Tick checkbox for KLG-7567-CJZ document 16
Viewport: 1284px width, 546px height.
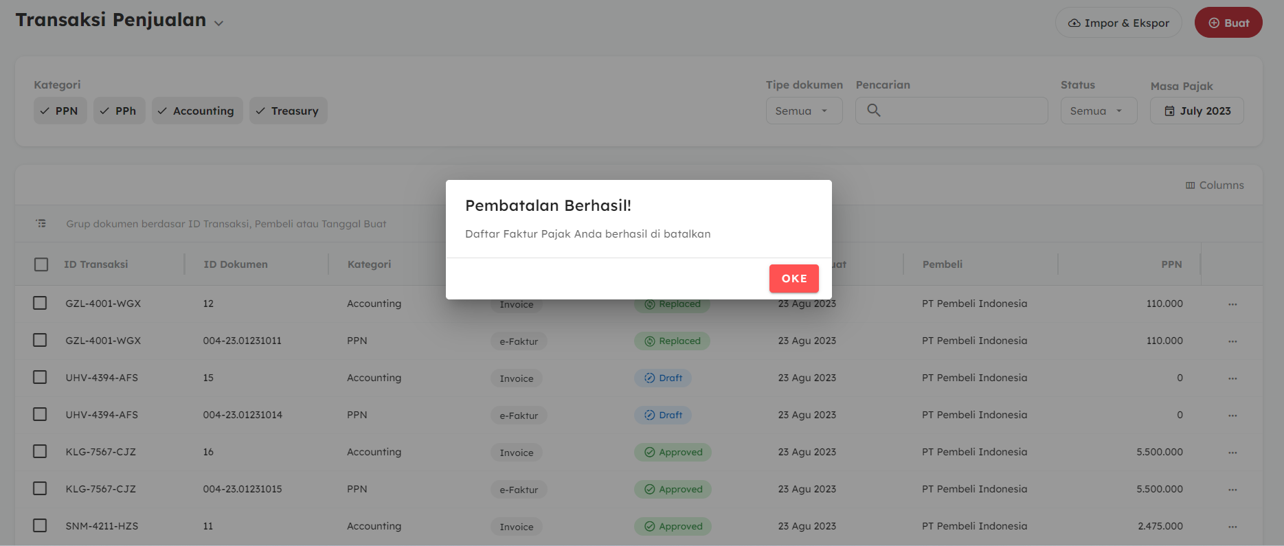coord(40,451)
